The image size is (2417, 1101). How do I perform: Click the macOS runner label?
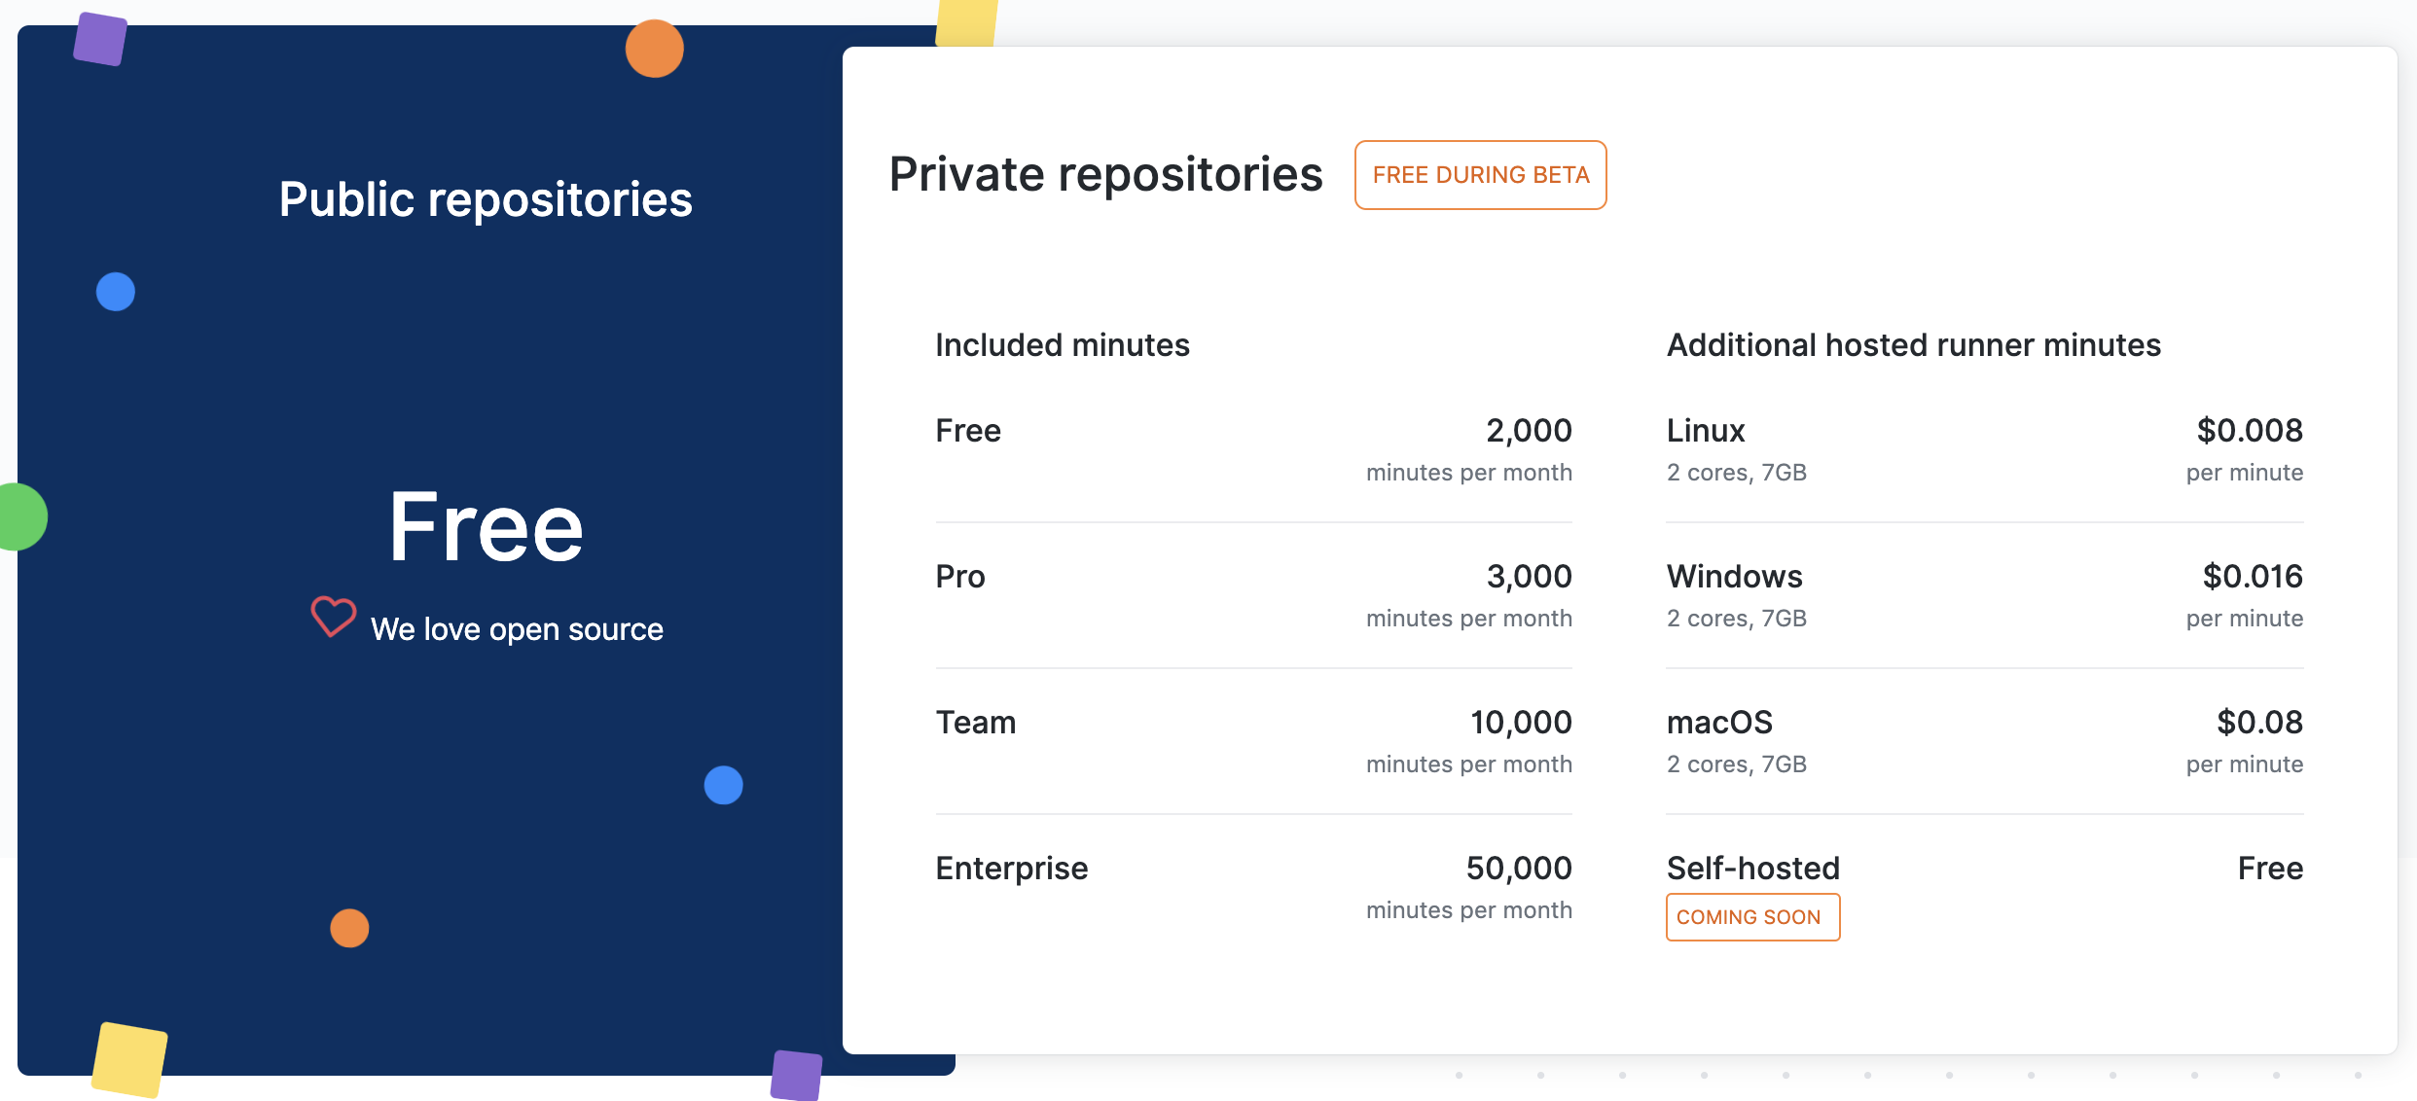(x=1719, y=722)
